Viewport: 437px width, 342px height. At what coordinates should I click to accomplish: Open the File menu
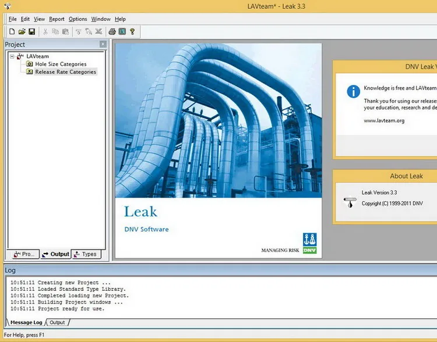coord(13,19)
